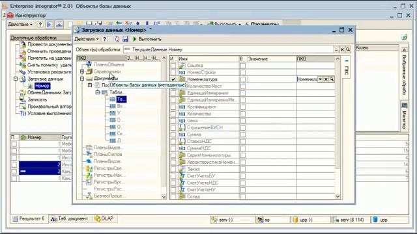Click the Объект(ы) обработки input field
Screen dimensions: 417x234
(229, 49)
